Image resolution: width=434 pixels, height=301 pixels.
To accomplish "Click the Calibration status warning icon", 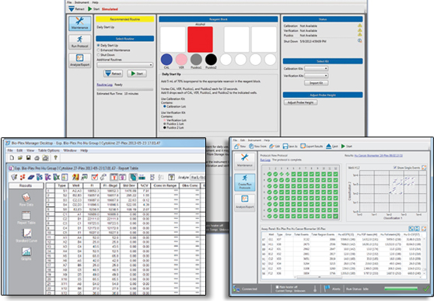I will tap(359, 26).
